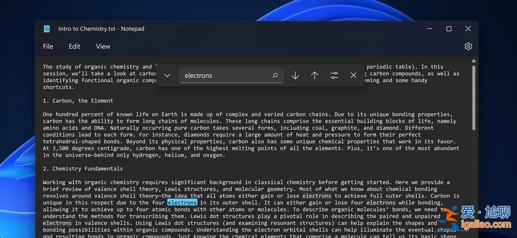Open the File menu
Image resolution: width=517 pixels, height=238 pixels.
[x=48, y=46]
